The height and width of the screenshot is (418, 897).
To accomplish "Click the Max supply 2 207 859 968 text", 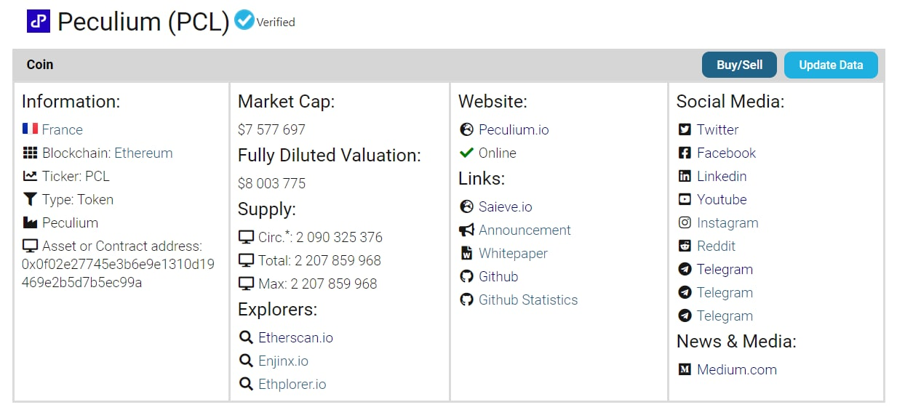I will (x=318, y=284).
